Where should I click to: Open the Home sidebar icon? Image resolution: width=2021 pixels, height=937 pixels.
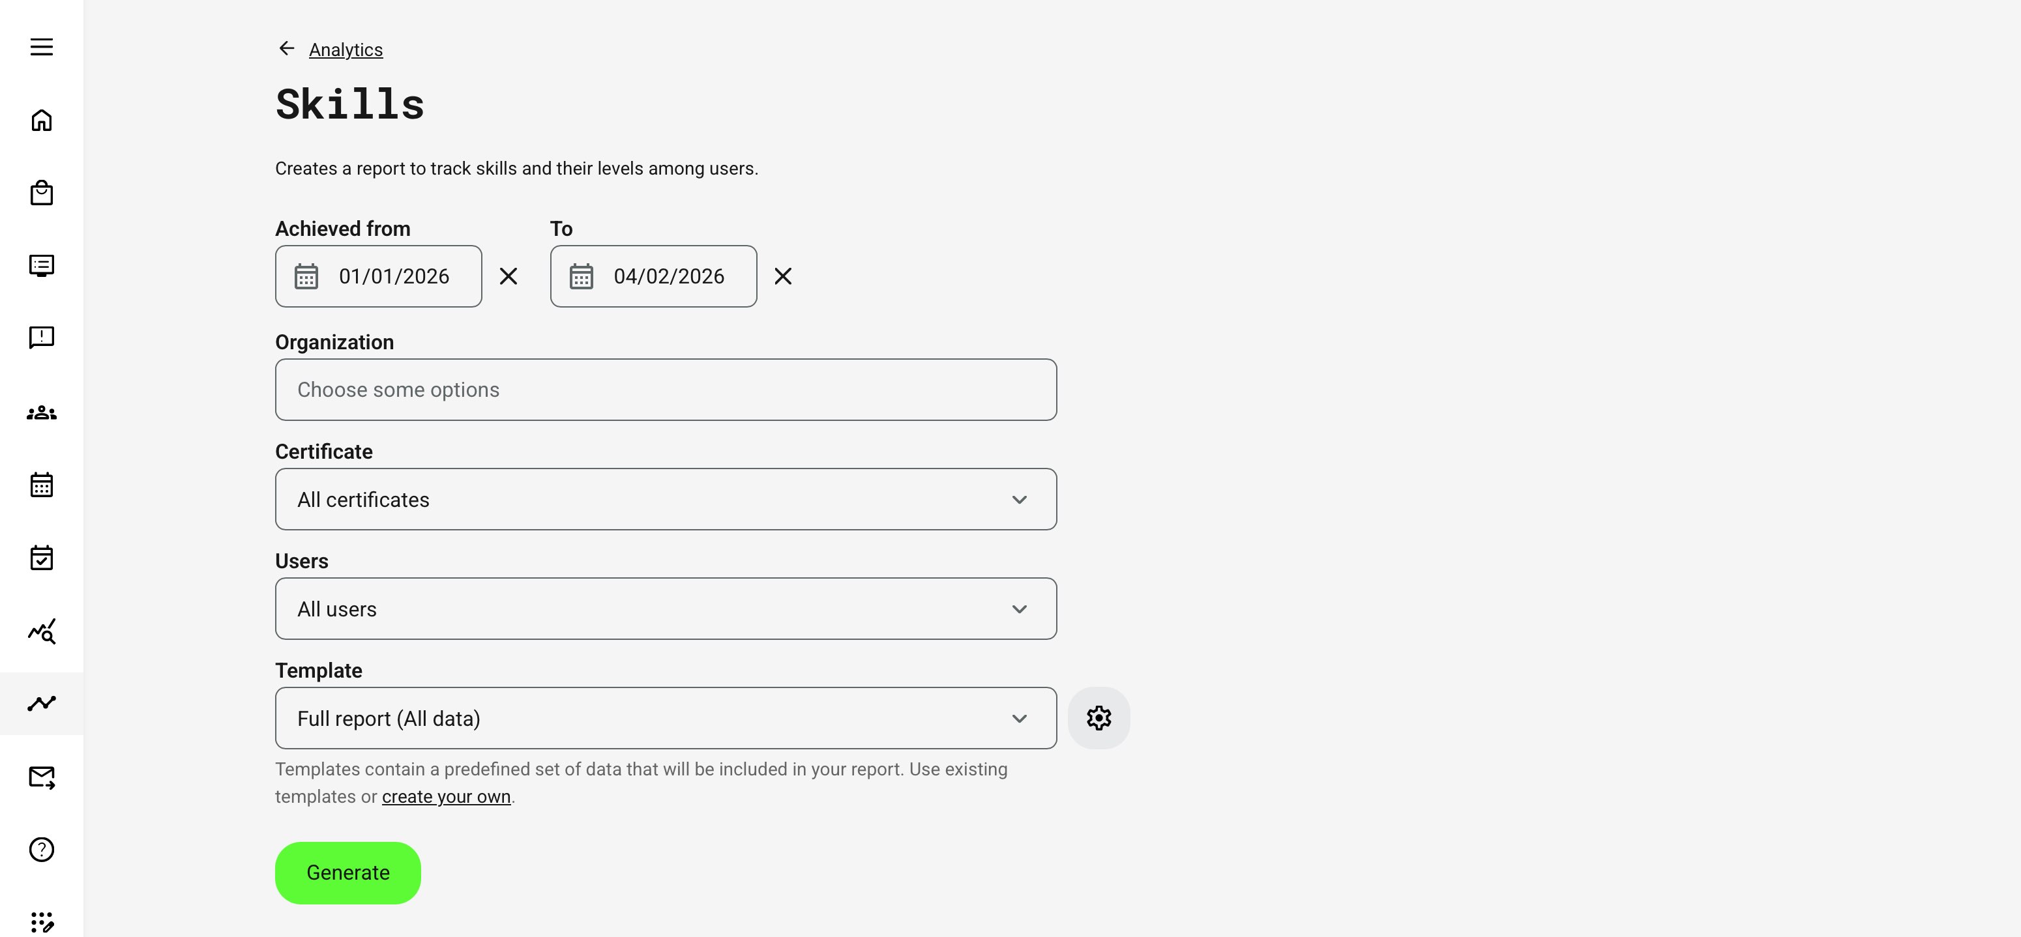click(41, 120)
